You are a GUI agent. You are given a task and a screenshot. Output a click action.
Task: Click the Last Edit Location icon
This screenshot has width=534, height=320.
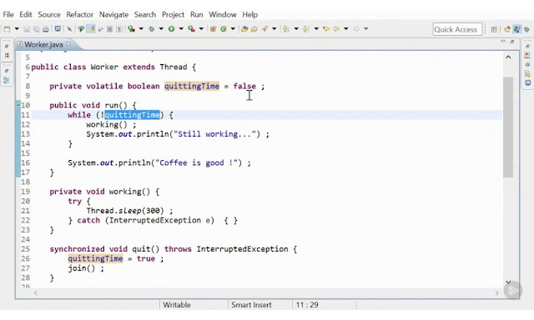click(x=326, y=29)
